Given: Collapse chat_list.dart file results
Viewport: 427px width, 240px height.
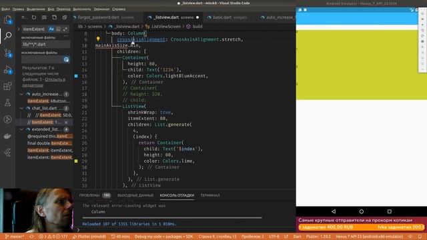Looking at the screenshot, I should [21, 108].
